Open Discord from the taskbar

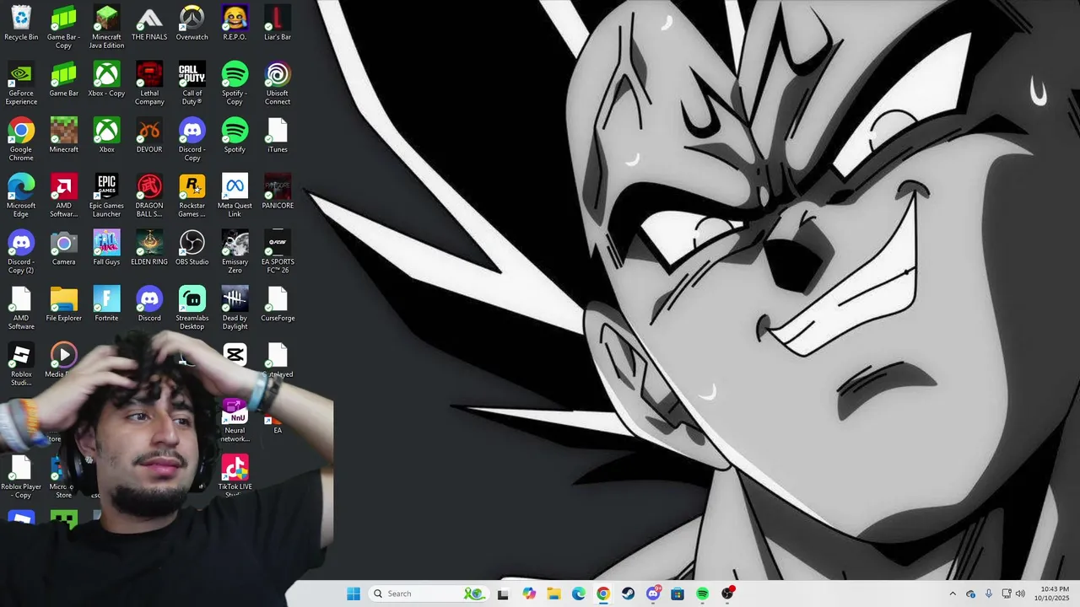point(653,594)
